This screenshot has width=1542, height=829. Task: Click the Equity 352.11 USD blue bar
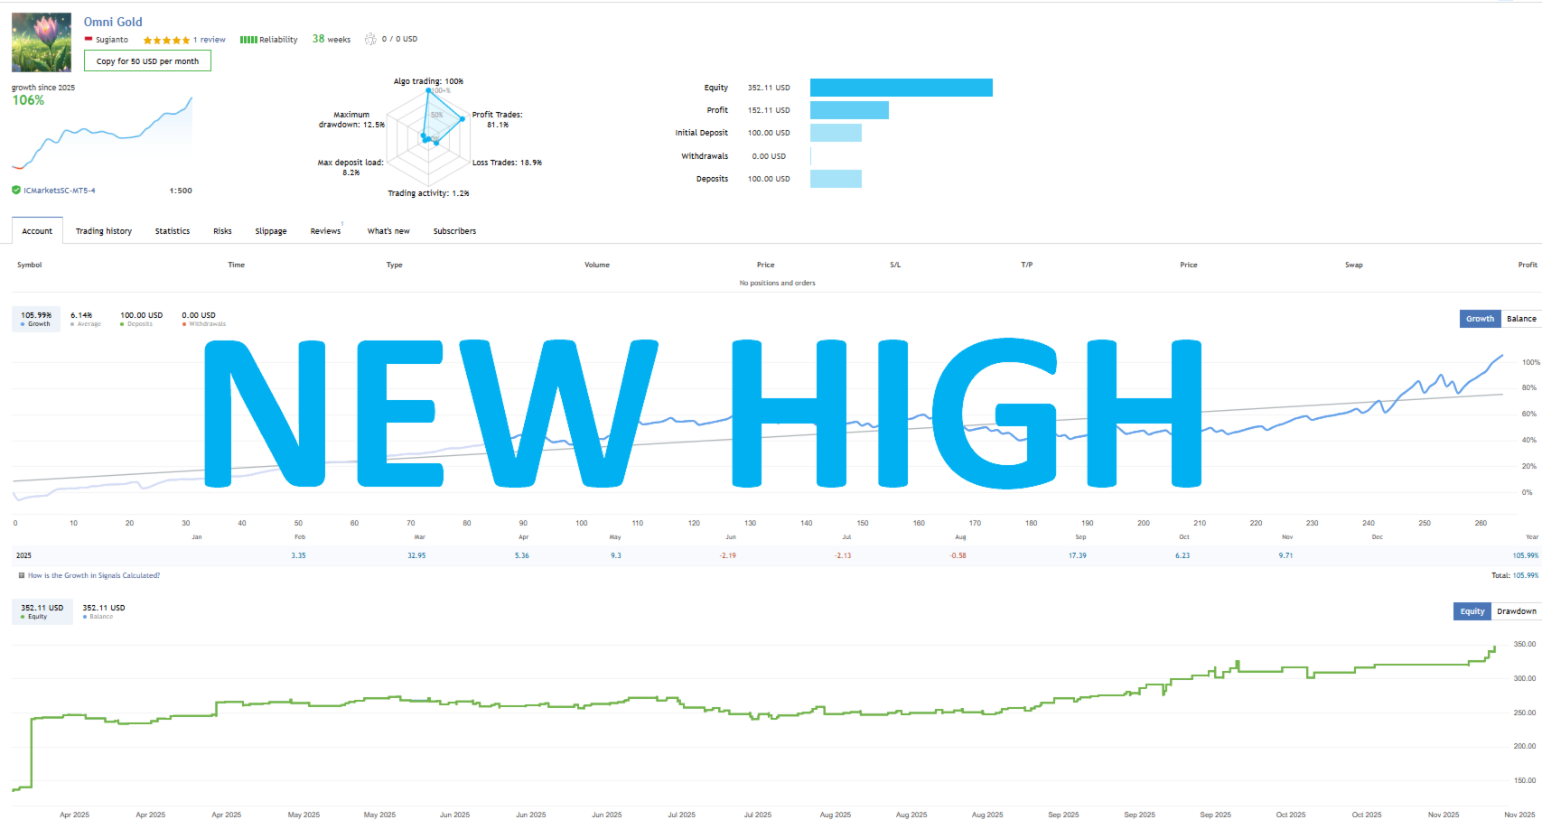coord(902,88)
